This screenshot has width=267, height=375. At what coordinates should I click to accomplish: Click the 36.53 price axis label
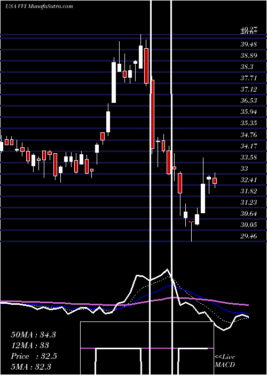click(x=249, y=101)
